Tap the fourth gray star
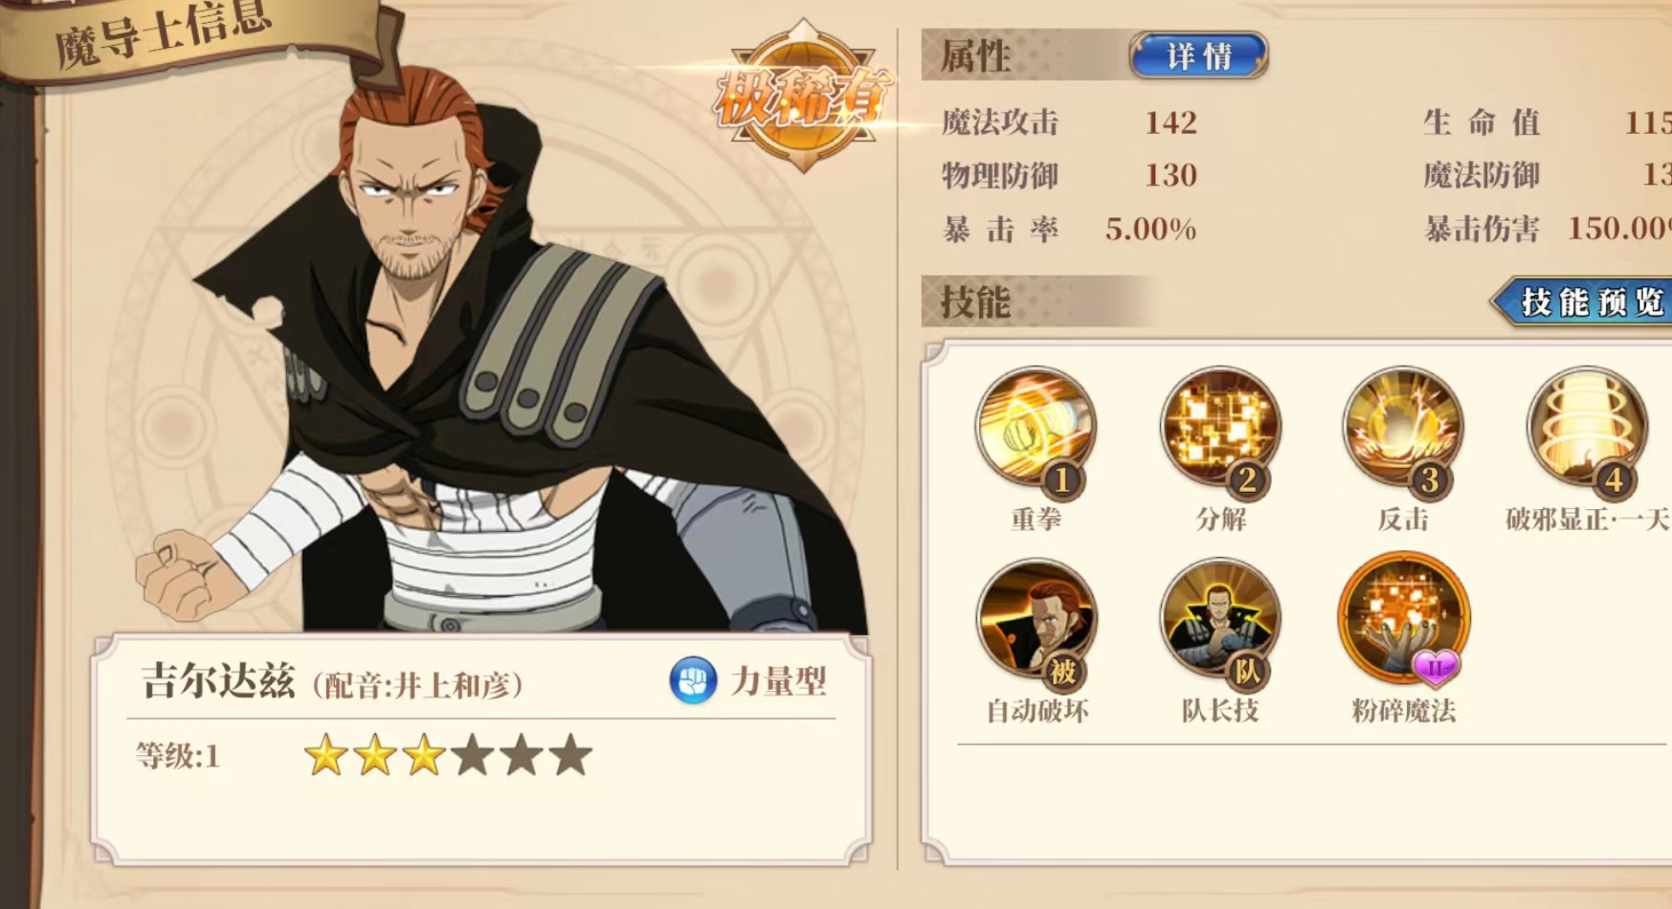 473,756
